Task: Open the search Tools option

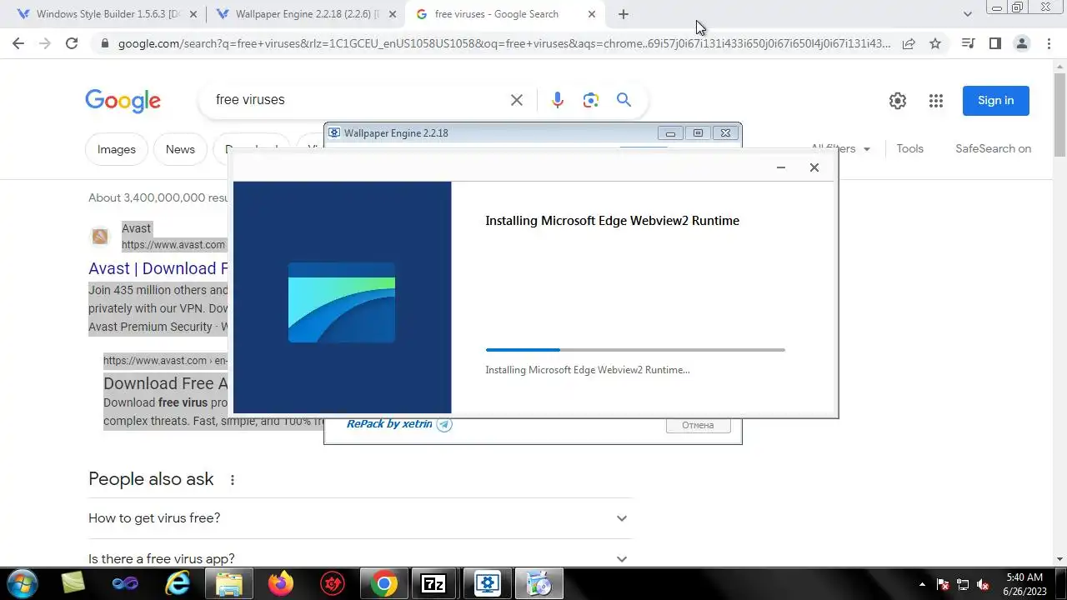Action: coord(910,148)
